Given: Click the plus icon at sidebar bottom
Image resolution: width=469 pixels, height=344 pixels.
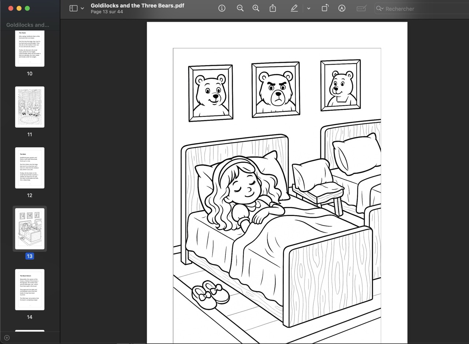Looking at the screenshot, I should tap(7, 338).
